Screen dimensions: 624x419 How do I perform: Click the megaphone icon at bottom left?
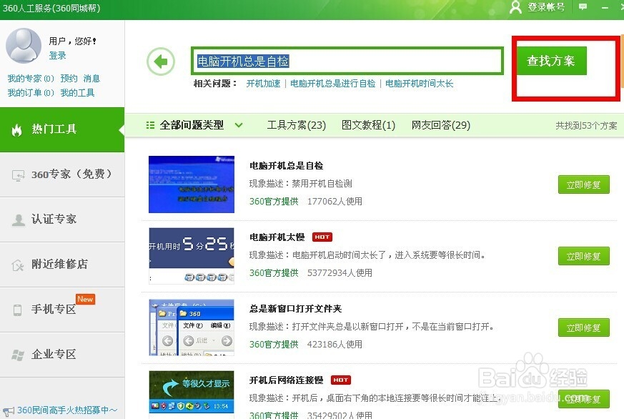tap(9, 410)
